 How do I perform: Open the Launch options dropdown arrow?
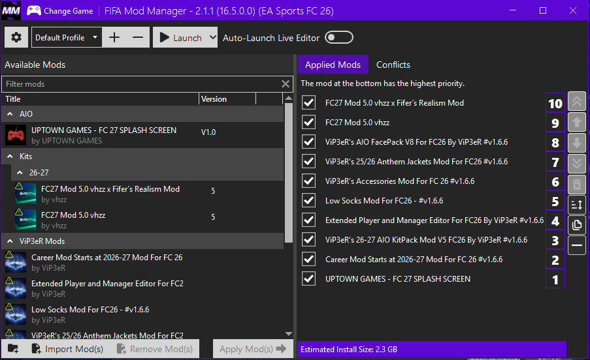point(212,37)
